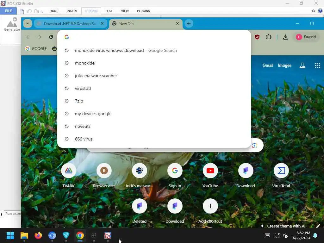This screenshot has width=324, height=243.
Task: Close the New Tab tab
Action: 177,23
